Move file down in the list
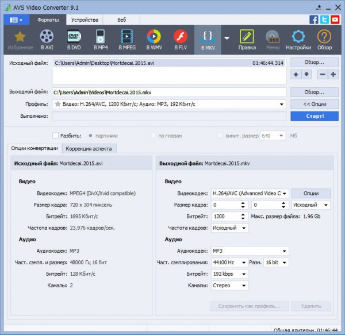The width and height of the screenshot is (345, 335). click(x=306, y=75)
